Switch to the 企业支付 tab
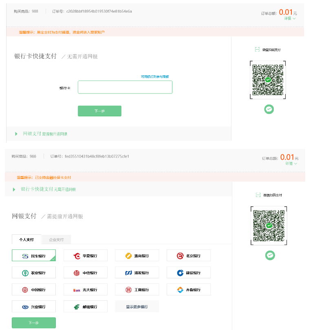Viewport: 326px width, 330px height. click(56, 239)
